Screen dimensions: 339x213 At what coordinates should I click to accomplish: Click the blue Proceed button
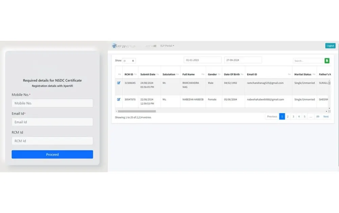pos(52,154)
